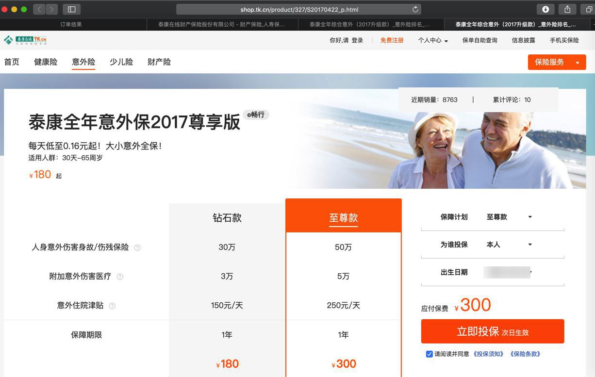The width and height of the screenshot is (595, 377).
Task: Open the 保障计划 至尊款 dropdown
Action: (x=510, y=217)
